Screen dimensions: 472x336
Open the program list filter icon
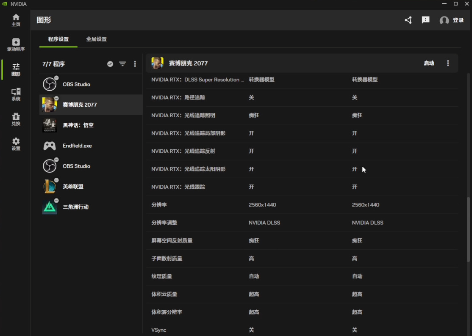122,64
